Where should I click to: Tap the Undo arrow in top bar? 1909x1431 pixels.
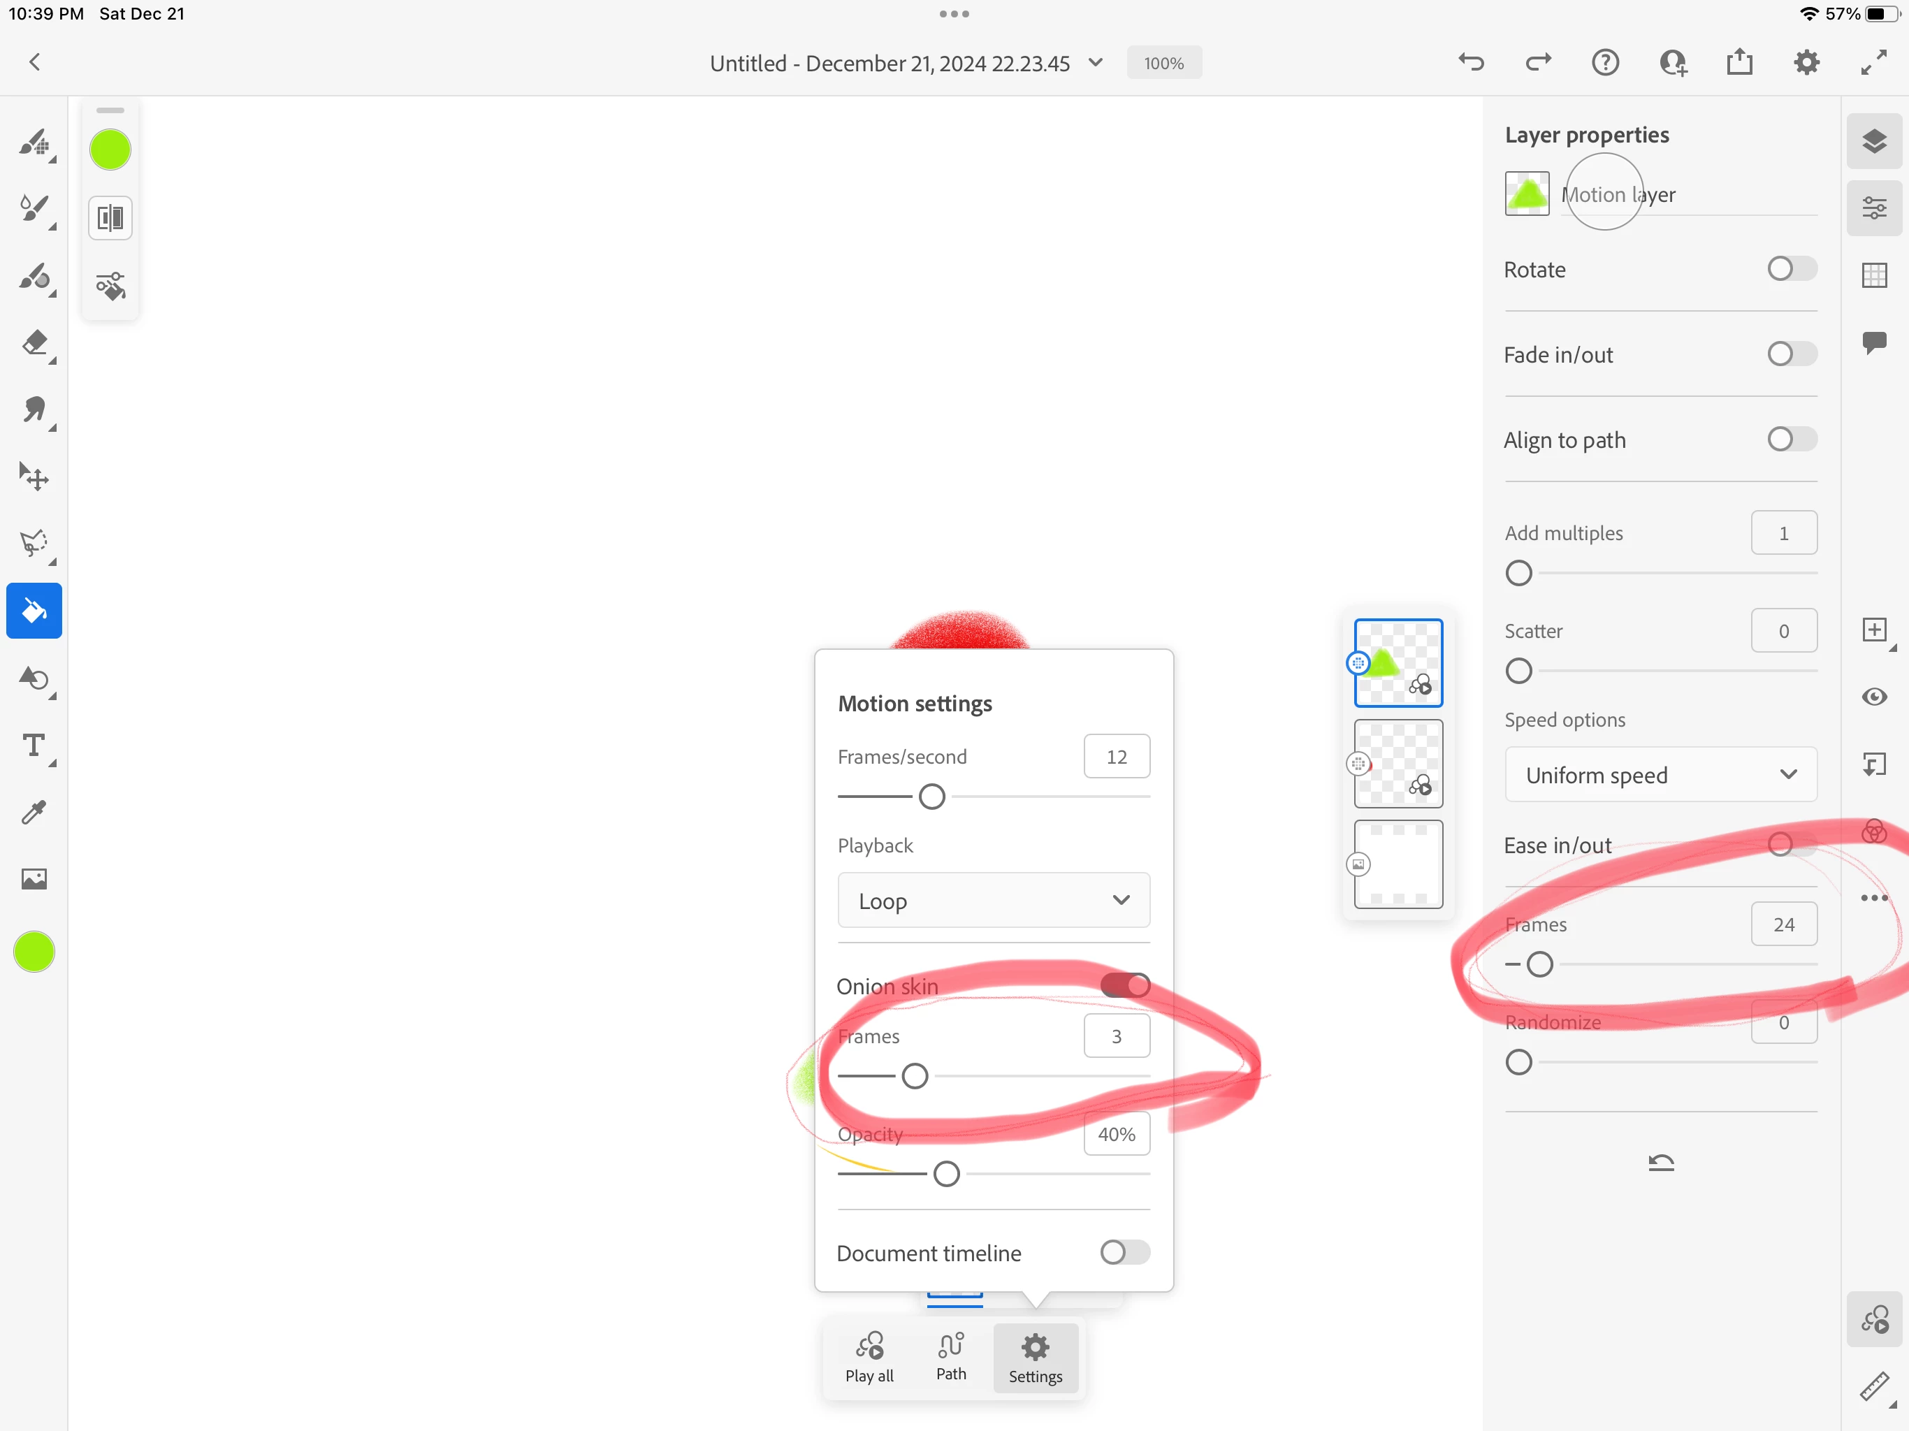[1471, 62]
